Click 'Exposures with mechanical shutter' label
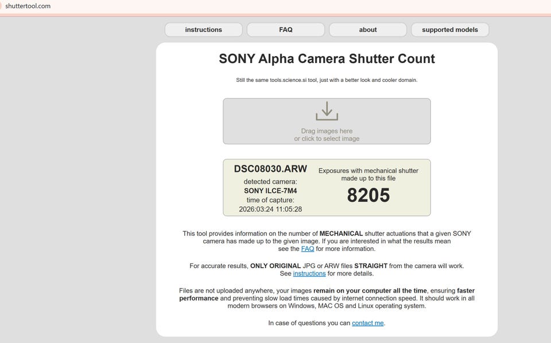 point(368,171)
